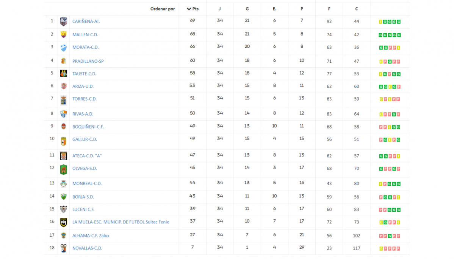Viewport: 454px width, 259px height.
Task: Click Mallen's last green G result badge
Action: tap(399, 35)
